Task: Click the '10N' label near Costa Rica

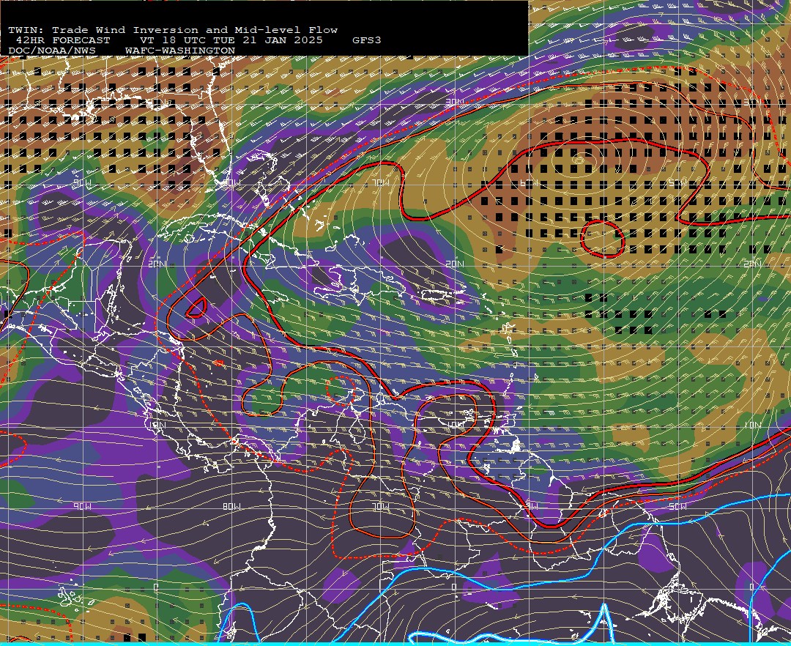Action: point(157,425)
